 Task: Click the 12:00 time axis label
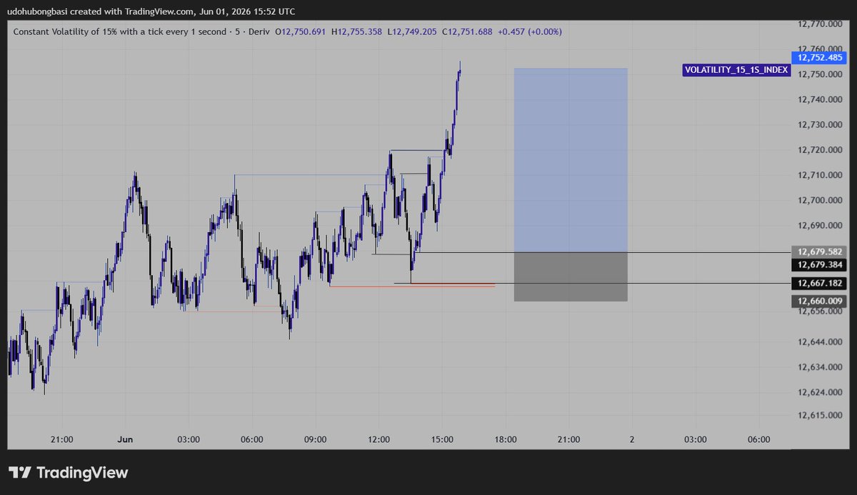pos(379,439)
